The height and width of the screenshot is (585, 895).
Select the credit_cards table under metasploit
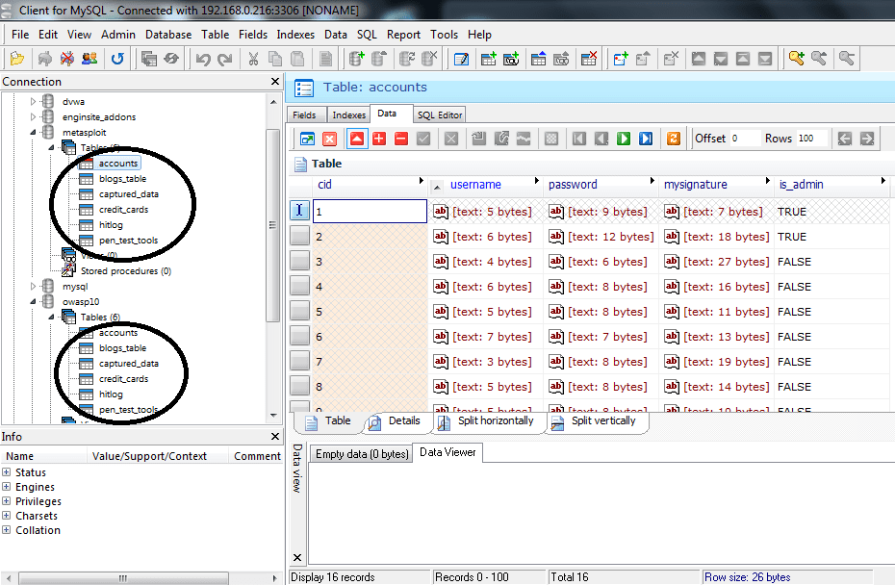pyautogui.click(x=123, y=210)
